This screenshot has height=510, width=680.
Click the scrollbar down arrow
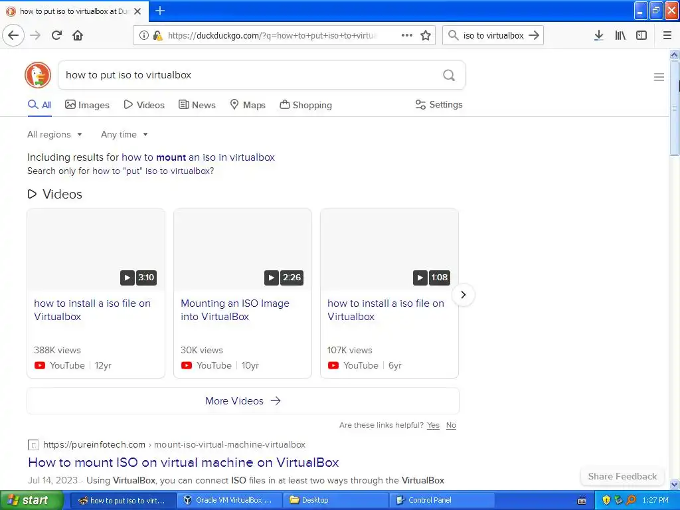point(675,484)
